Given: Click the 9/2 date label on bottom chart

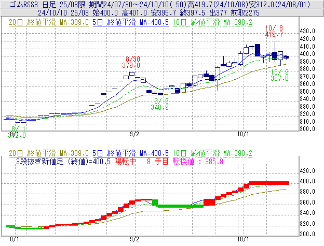Looking at the screenshot, I should coord(134,239).
